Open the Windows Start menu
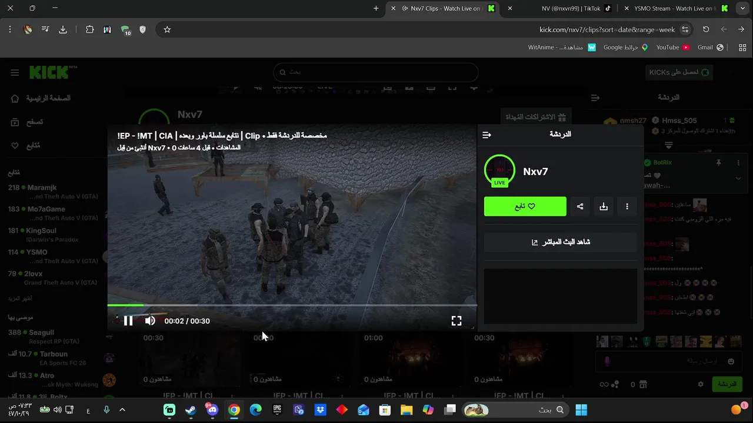Screen dimensions: 753x423 581,410
